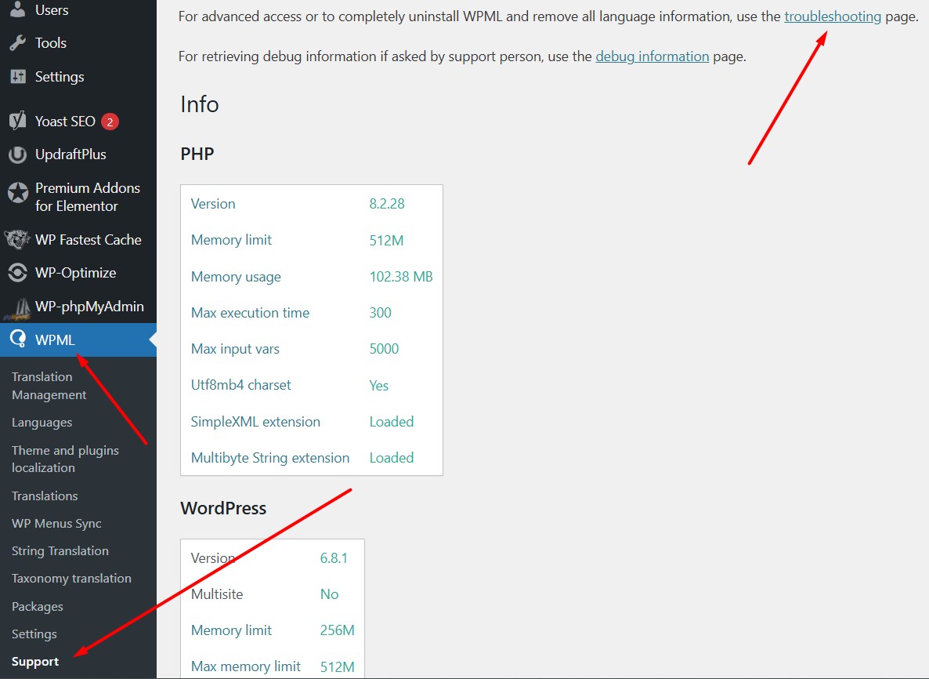Open WPML Support submenu
This screenshot has height=679, width=929.
click(35, 661)
